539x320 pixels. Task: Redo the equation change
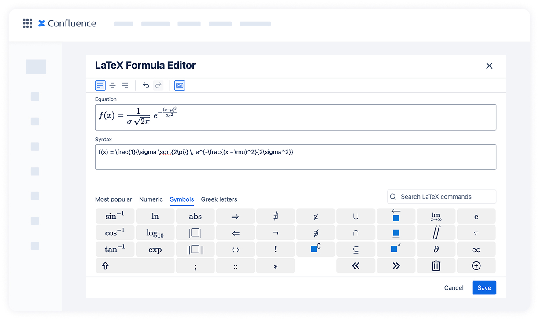coord(159,85)
